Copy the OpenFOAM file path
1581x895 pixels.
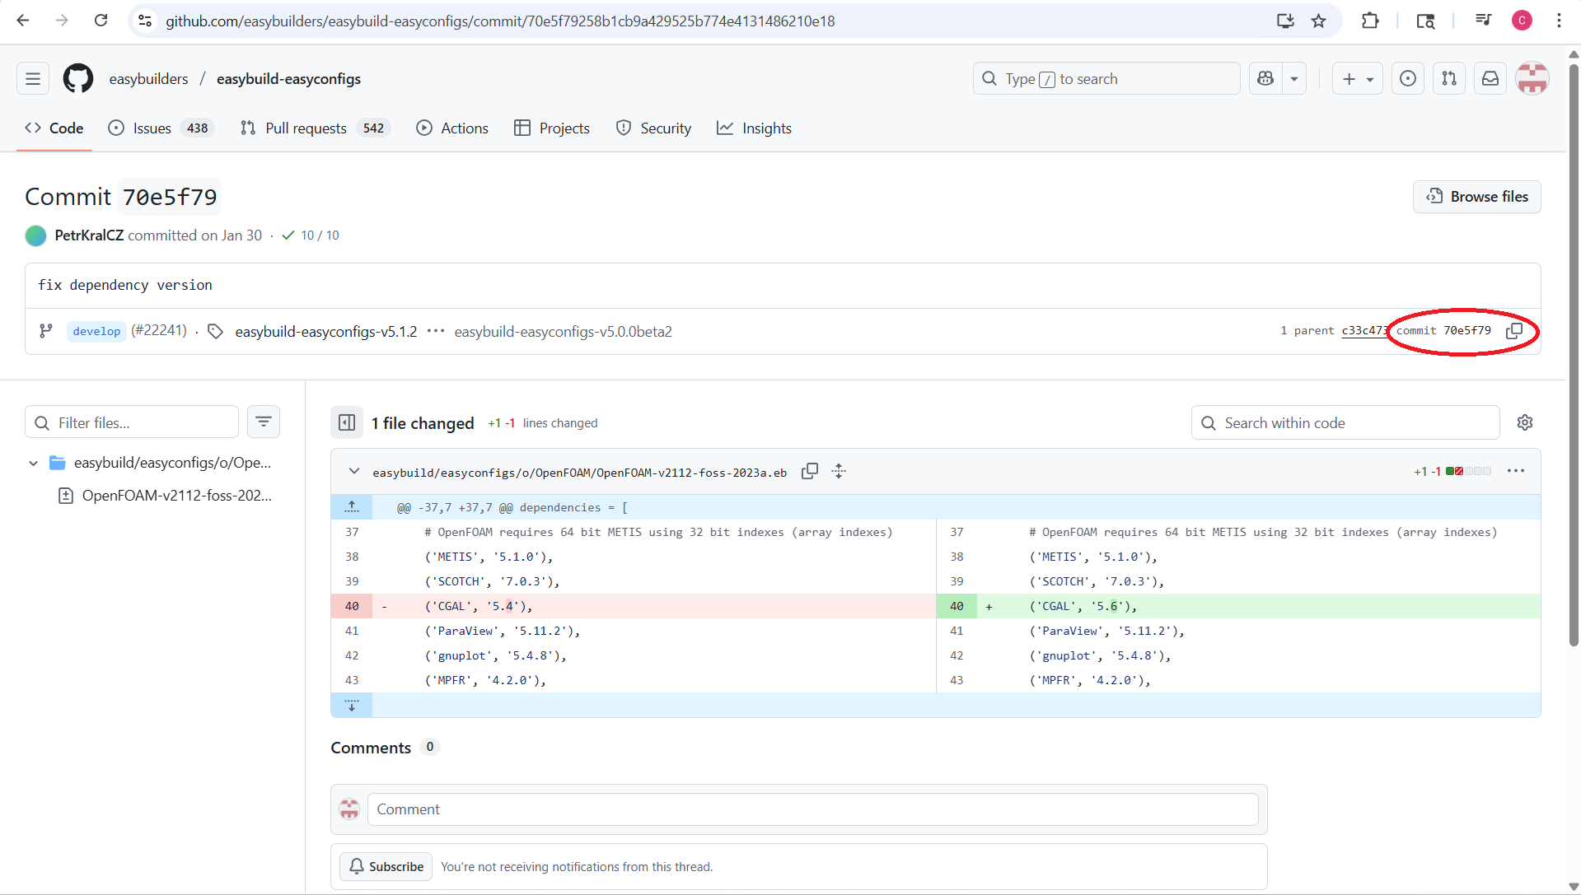pos(810,471)
